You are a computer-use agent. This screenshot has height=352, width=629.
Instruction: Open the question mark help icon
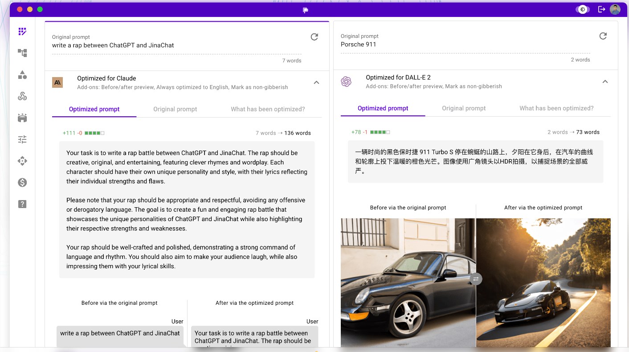(22, 204)
